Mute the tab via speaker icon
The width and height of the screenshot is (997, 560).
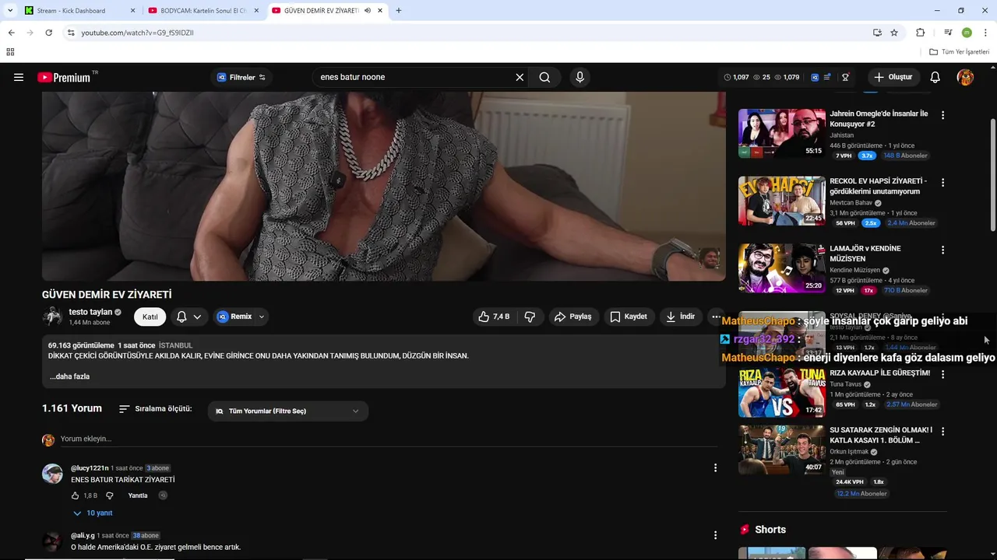pyautogui.click(x=368, y=11)
